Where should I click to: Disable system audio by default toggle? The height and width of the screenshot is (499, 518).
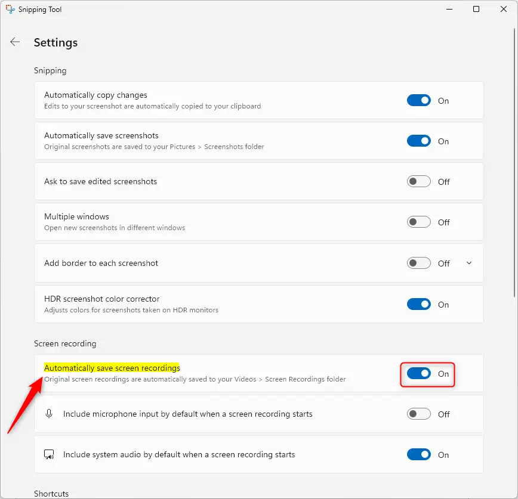[x=418, y=454]
